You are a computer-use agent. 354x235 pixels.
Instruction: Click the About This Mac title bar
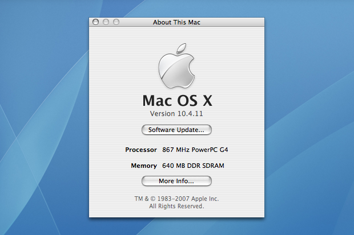pyautogui.click(x=176, y=22)
